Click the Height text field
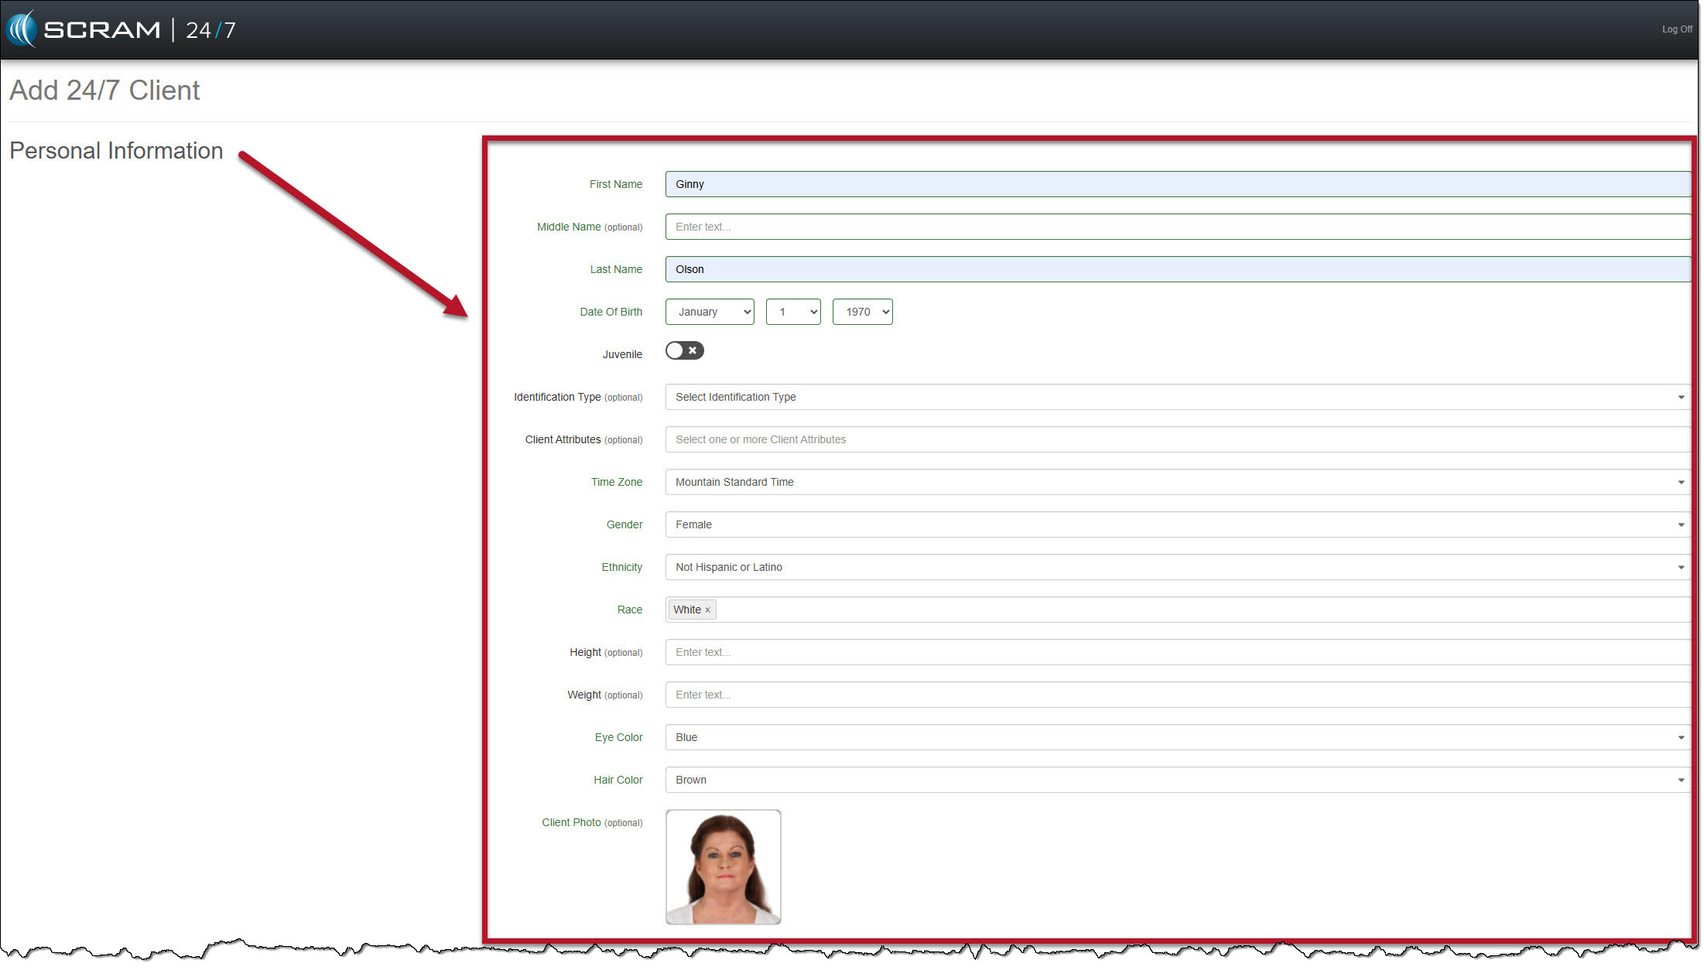 [1176, 652]
